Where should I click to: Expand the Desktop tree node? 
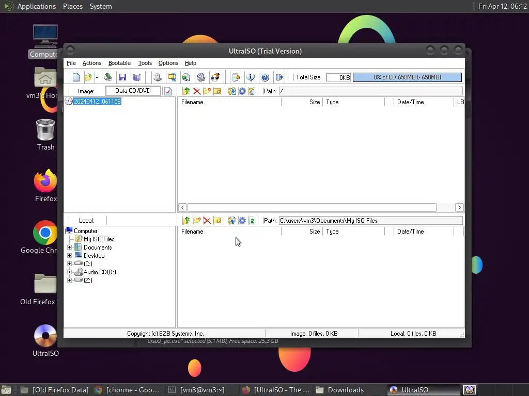[70, 256]
